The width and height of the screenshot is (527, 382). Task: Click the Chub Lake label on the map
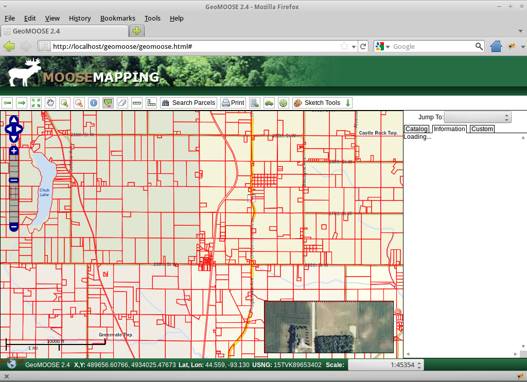44,192
